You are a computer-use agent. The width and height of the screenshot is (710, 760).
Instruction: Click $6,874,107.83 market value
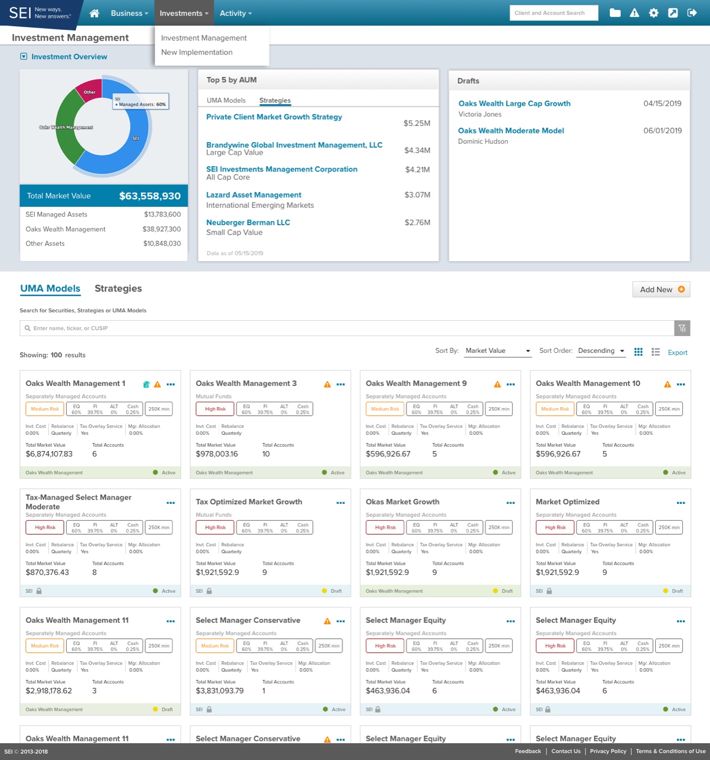pyautogui.click(x=49, y=454)
